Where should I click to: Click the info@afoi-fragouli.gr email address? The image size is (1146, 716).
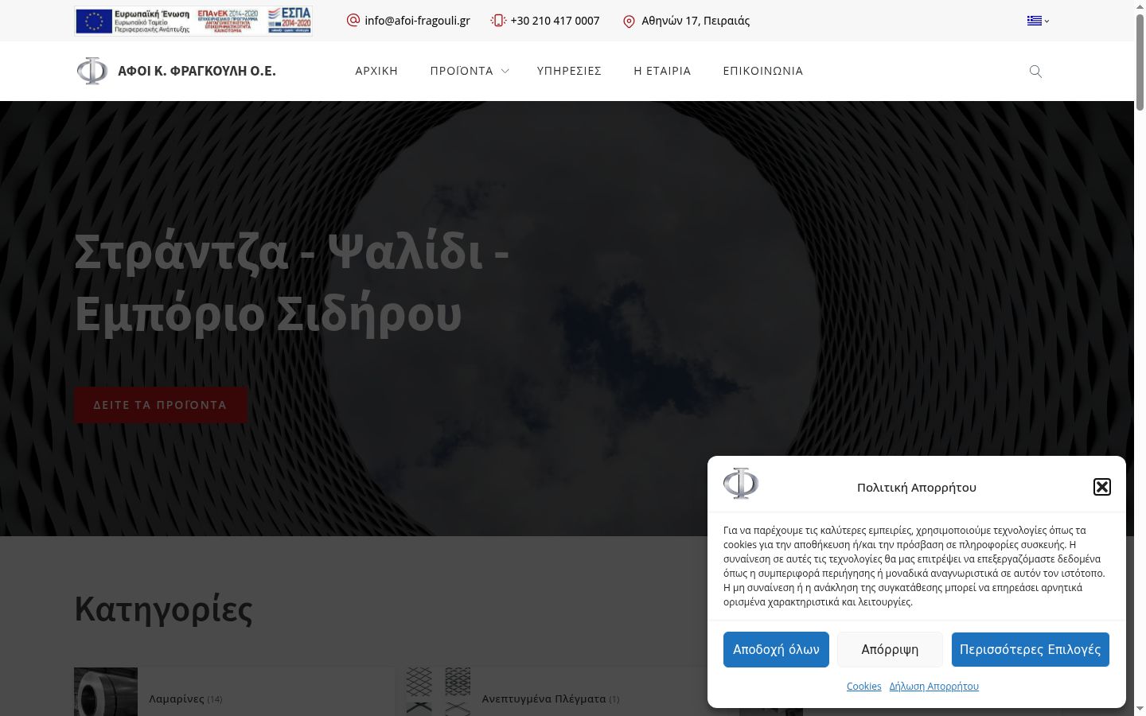pos(417,21)
